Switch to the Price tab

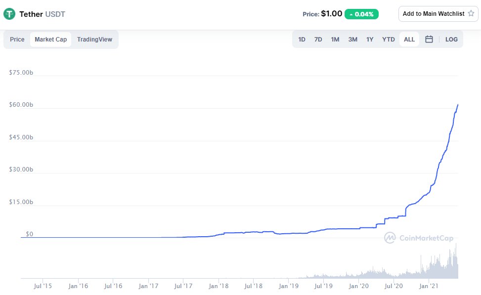tap(17, 39)
